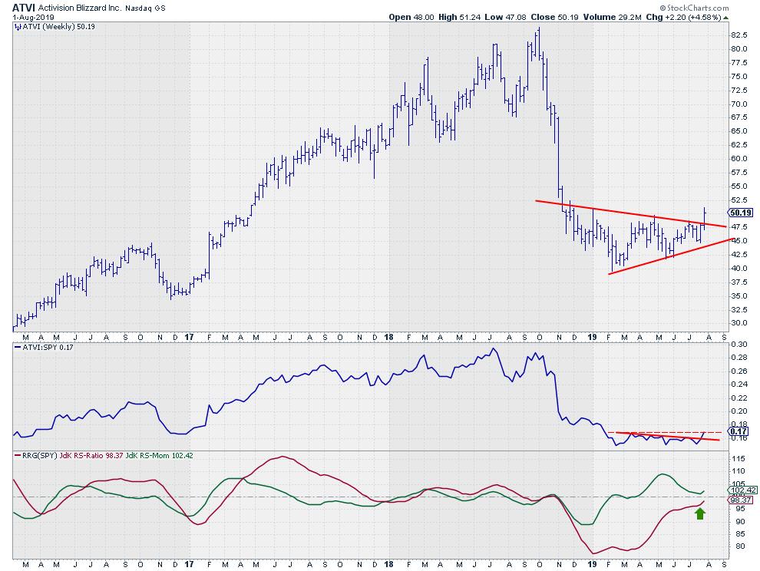Click the Close 50.19 header value
This screenshot has height=571, width=760.
554,17
